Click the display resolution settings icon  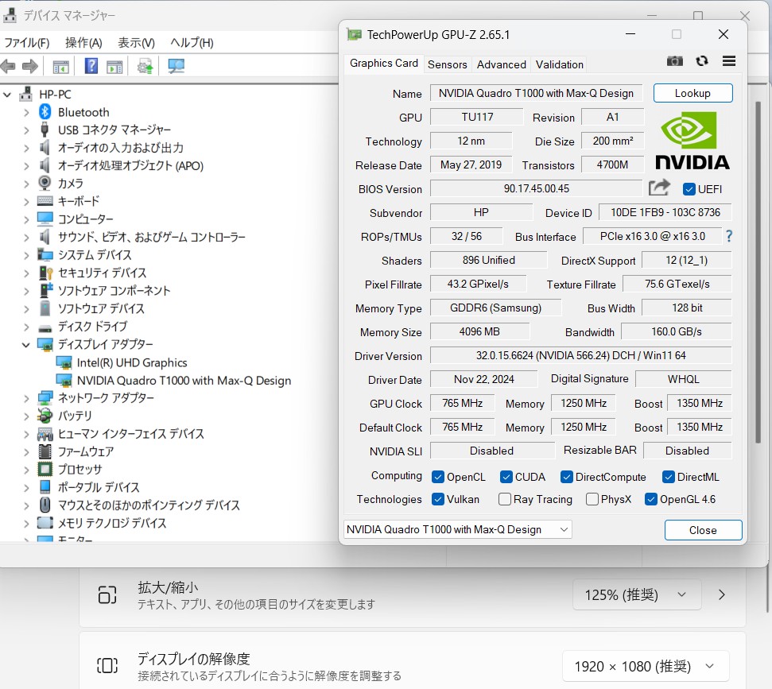107,665
